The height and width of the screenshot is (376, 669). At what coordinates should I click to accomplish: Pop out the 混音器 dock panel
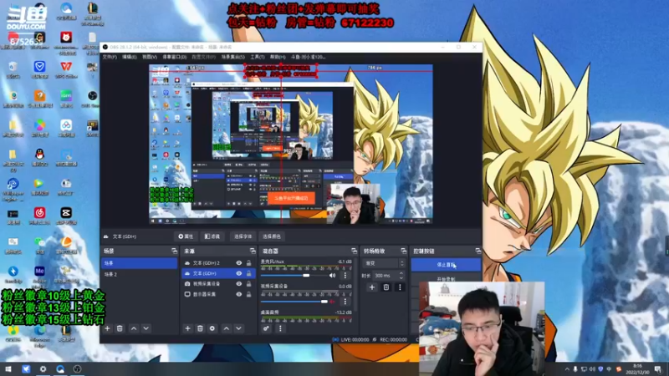(x=354, y=252)
